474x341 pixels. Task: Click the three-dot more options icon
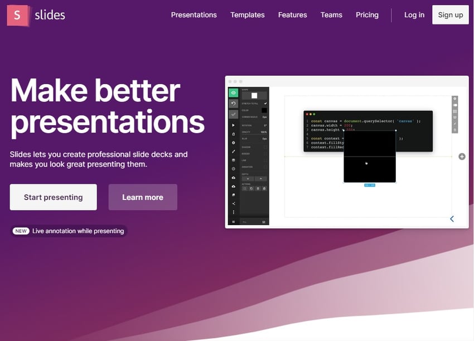point(233,212)
